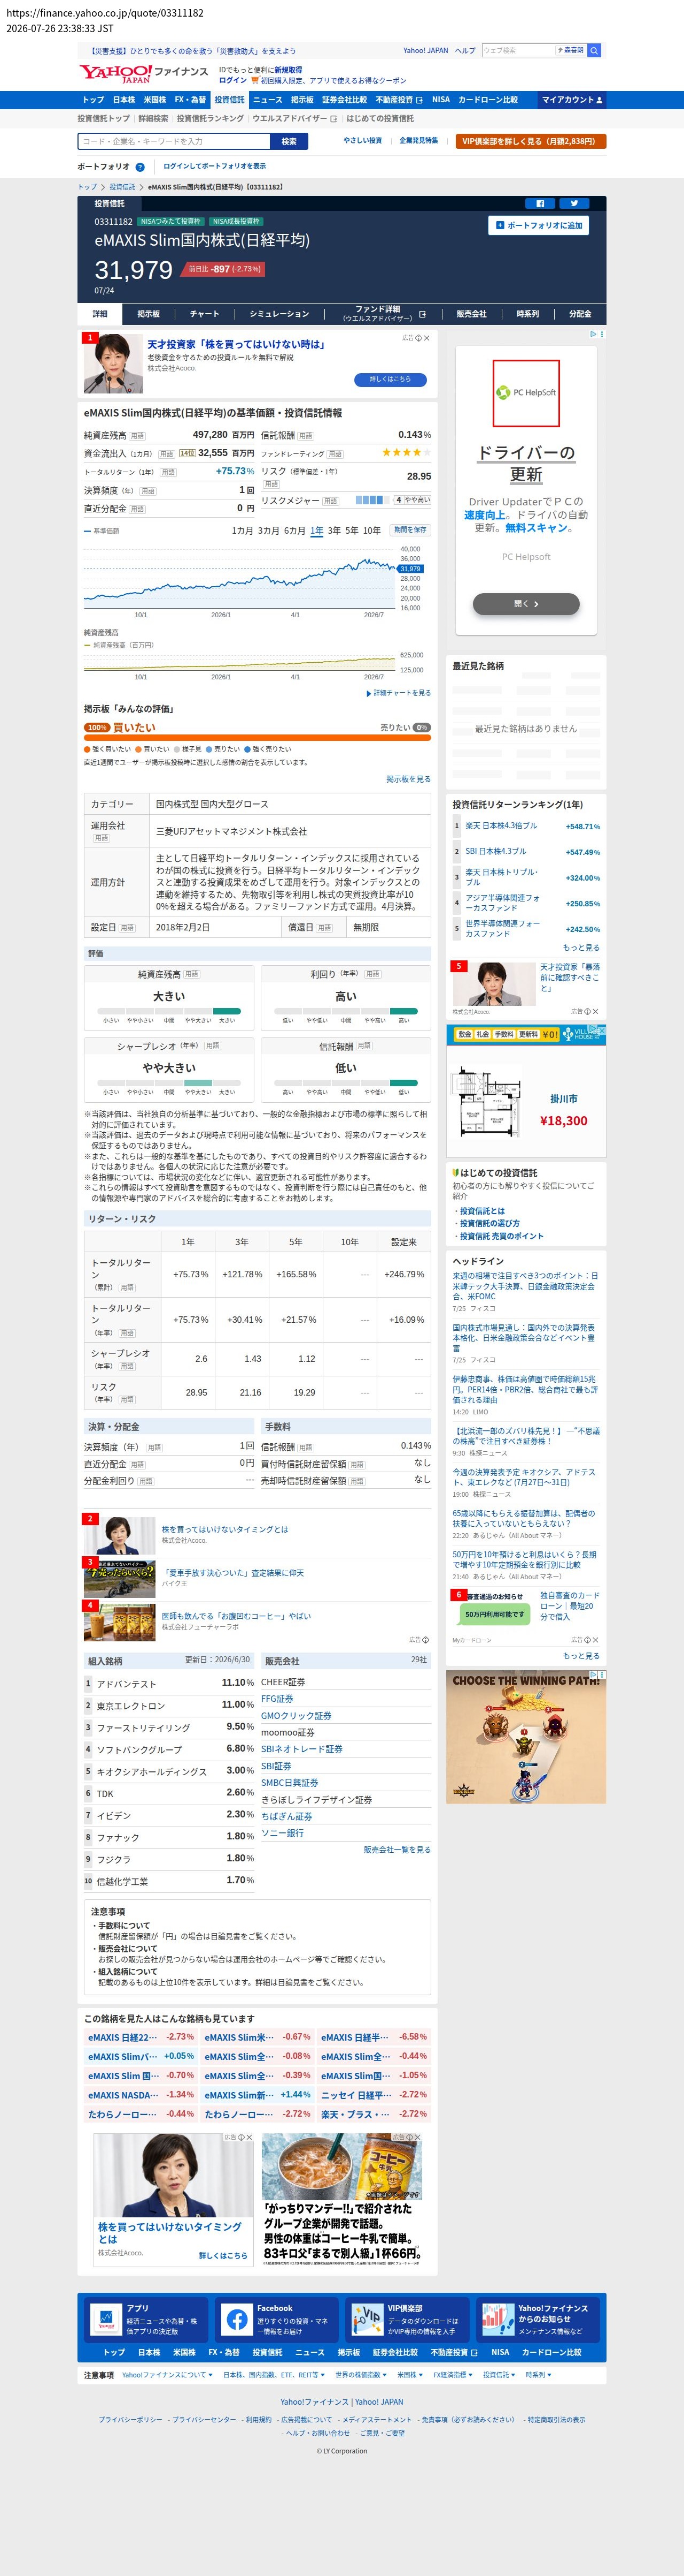Choose the 10年 chart period option
The width and height of the screenshot is (684, 2576).
click(x=371, y=530)
